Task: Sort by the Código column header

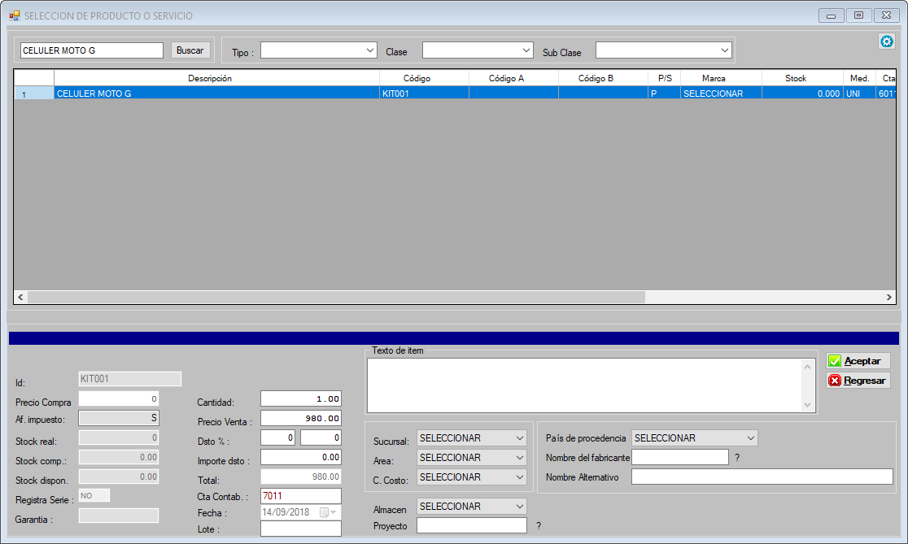Action: (x=424, y=78)
